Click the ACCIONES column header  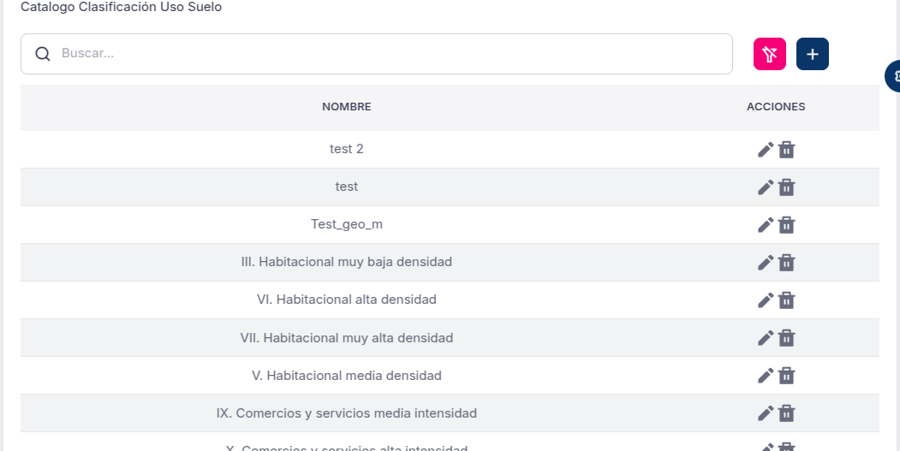coord(776,107)
